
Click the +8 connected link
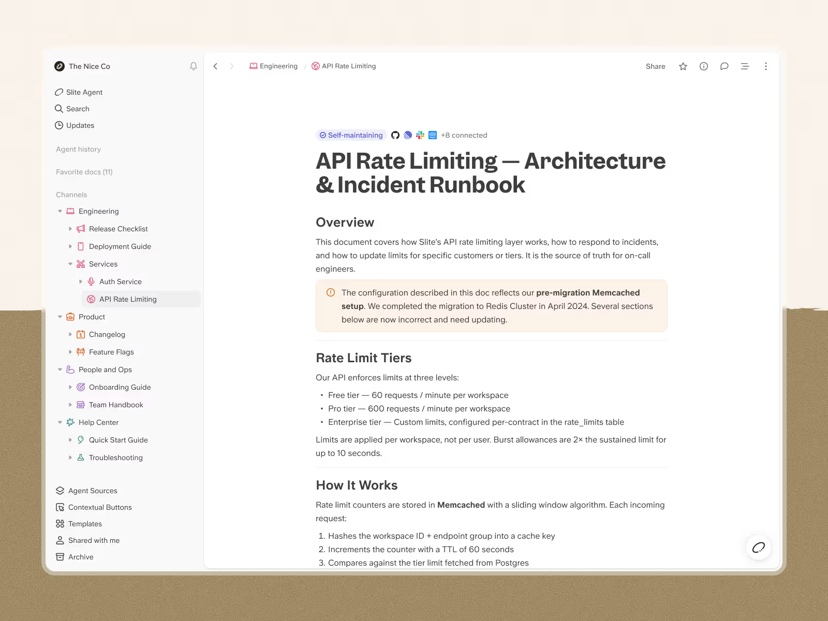click(464, 135)
